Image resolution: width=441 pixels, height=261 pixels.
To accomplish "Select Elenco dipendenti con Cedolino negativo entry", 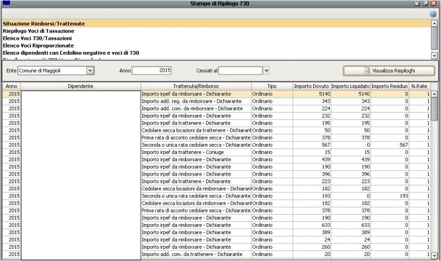I will (71, 53).
